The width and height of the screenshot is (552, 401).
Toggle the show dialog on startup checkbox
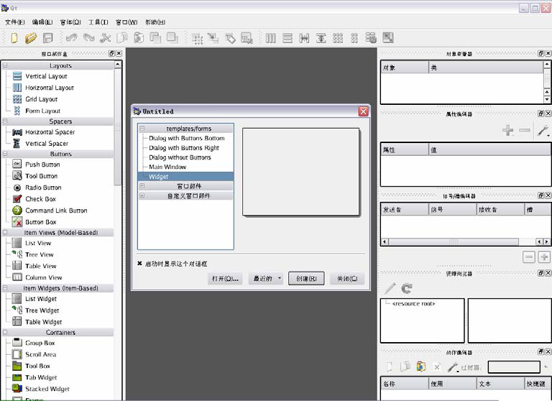tap(140, 263)
